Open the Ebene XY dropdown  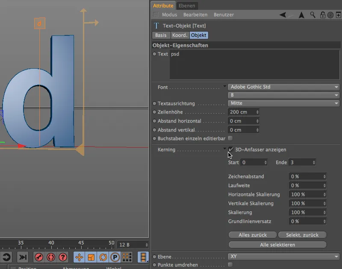pos(284,256)
